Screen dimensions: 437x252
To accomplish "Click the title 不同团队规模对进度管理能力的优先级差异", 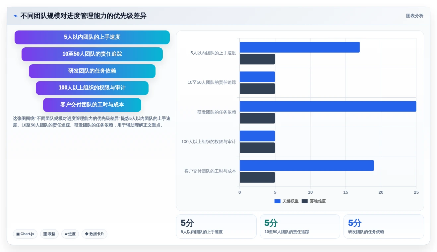I will click(x=83, y=16).
